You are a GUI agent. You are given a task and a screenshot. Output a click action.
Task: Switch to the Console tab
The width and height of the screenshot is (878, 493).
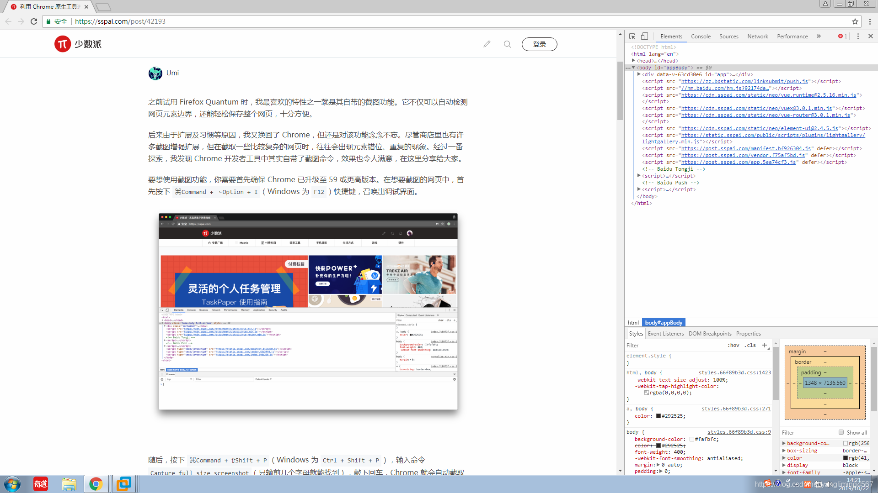(x=701, y=36)
